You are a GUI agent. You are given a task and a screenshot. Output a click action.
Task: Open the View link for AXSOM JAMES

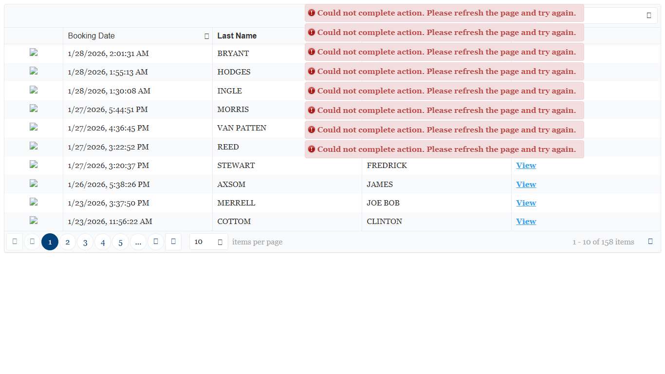tap(526, 185)
